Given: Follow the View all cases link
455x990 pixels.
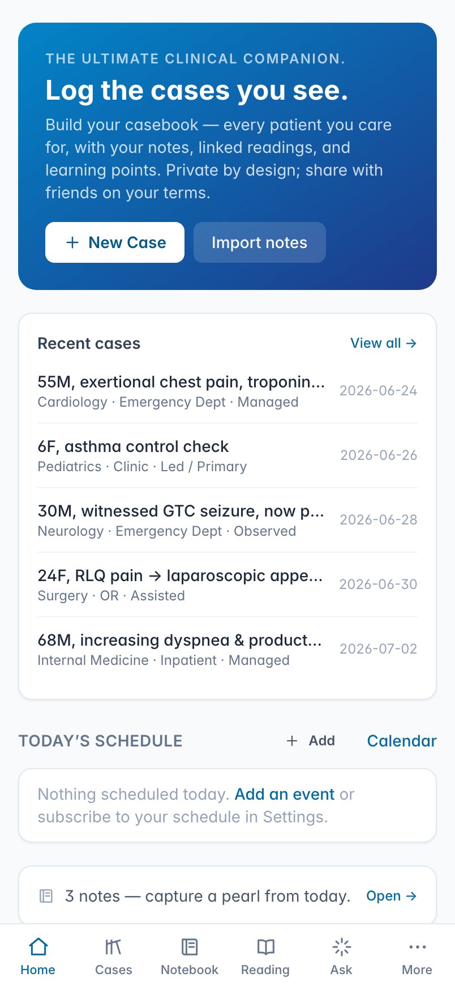Looking at the screenshot, I should coord(384,343).
